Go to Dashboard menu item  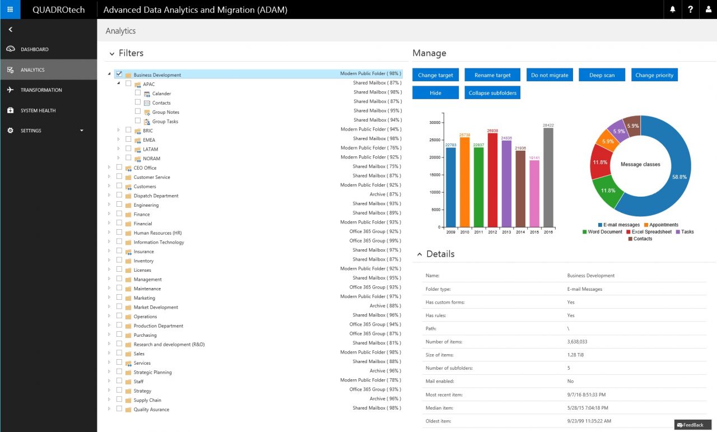coord(48,49)
